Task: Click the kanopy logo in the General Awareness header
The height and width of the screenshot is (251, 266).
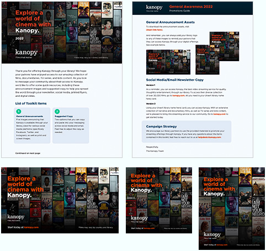Action: pos(154,7)
